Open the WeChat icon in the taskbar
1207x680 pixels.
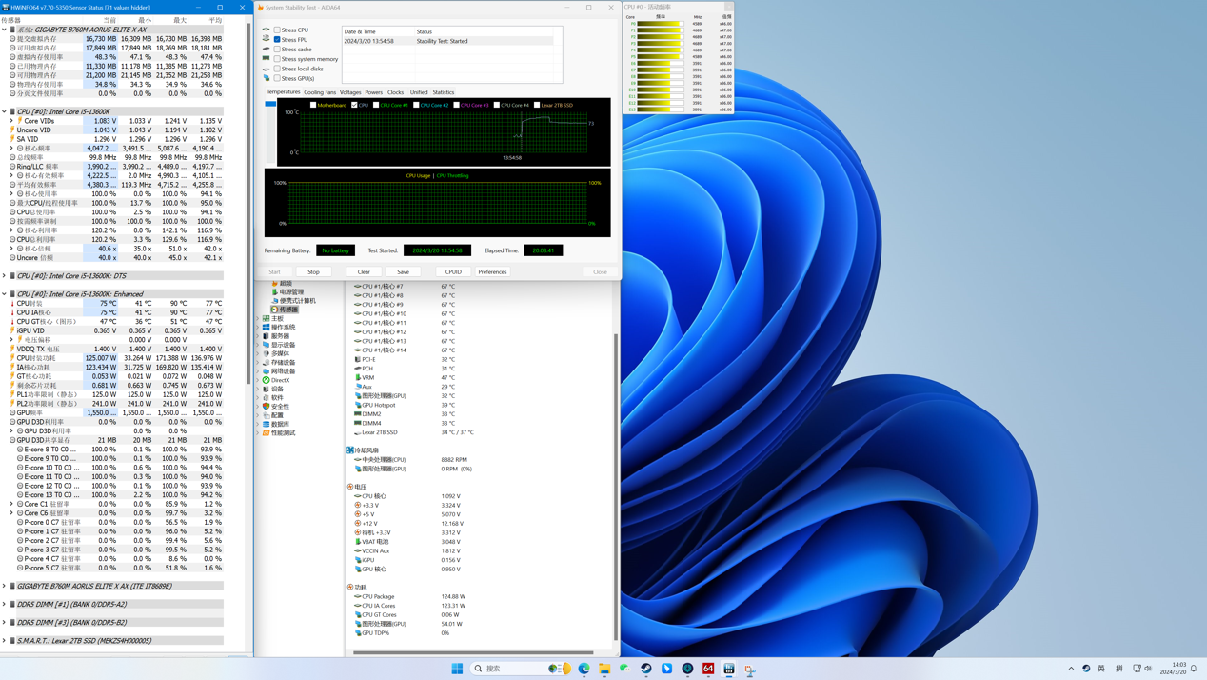625,669
